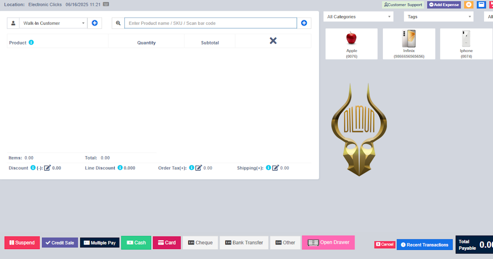Select the Apple (0076) product card

351,44
